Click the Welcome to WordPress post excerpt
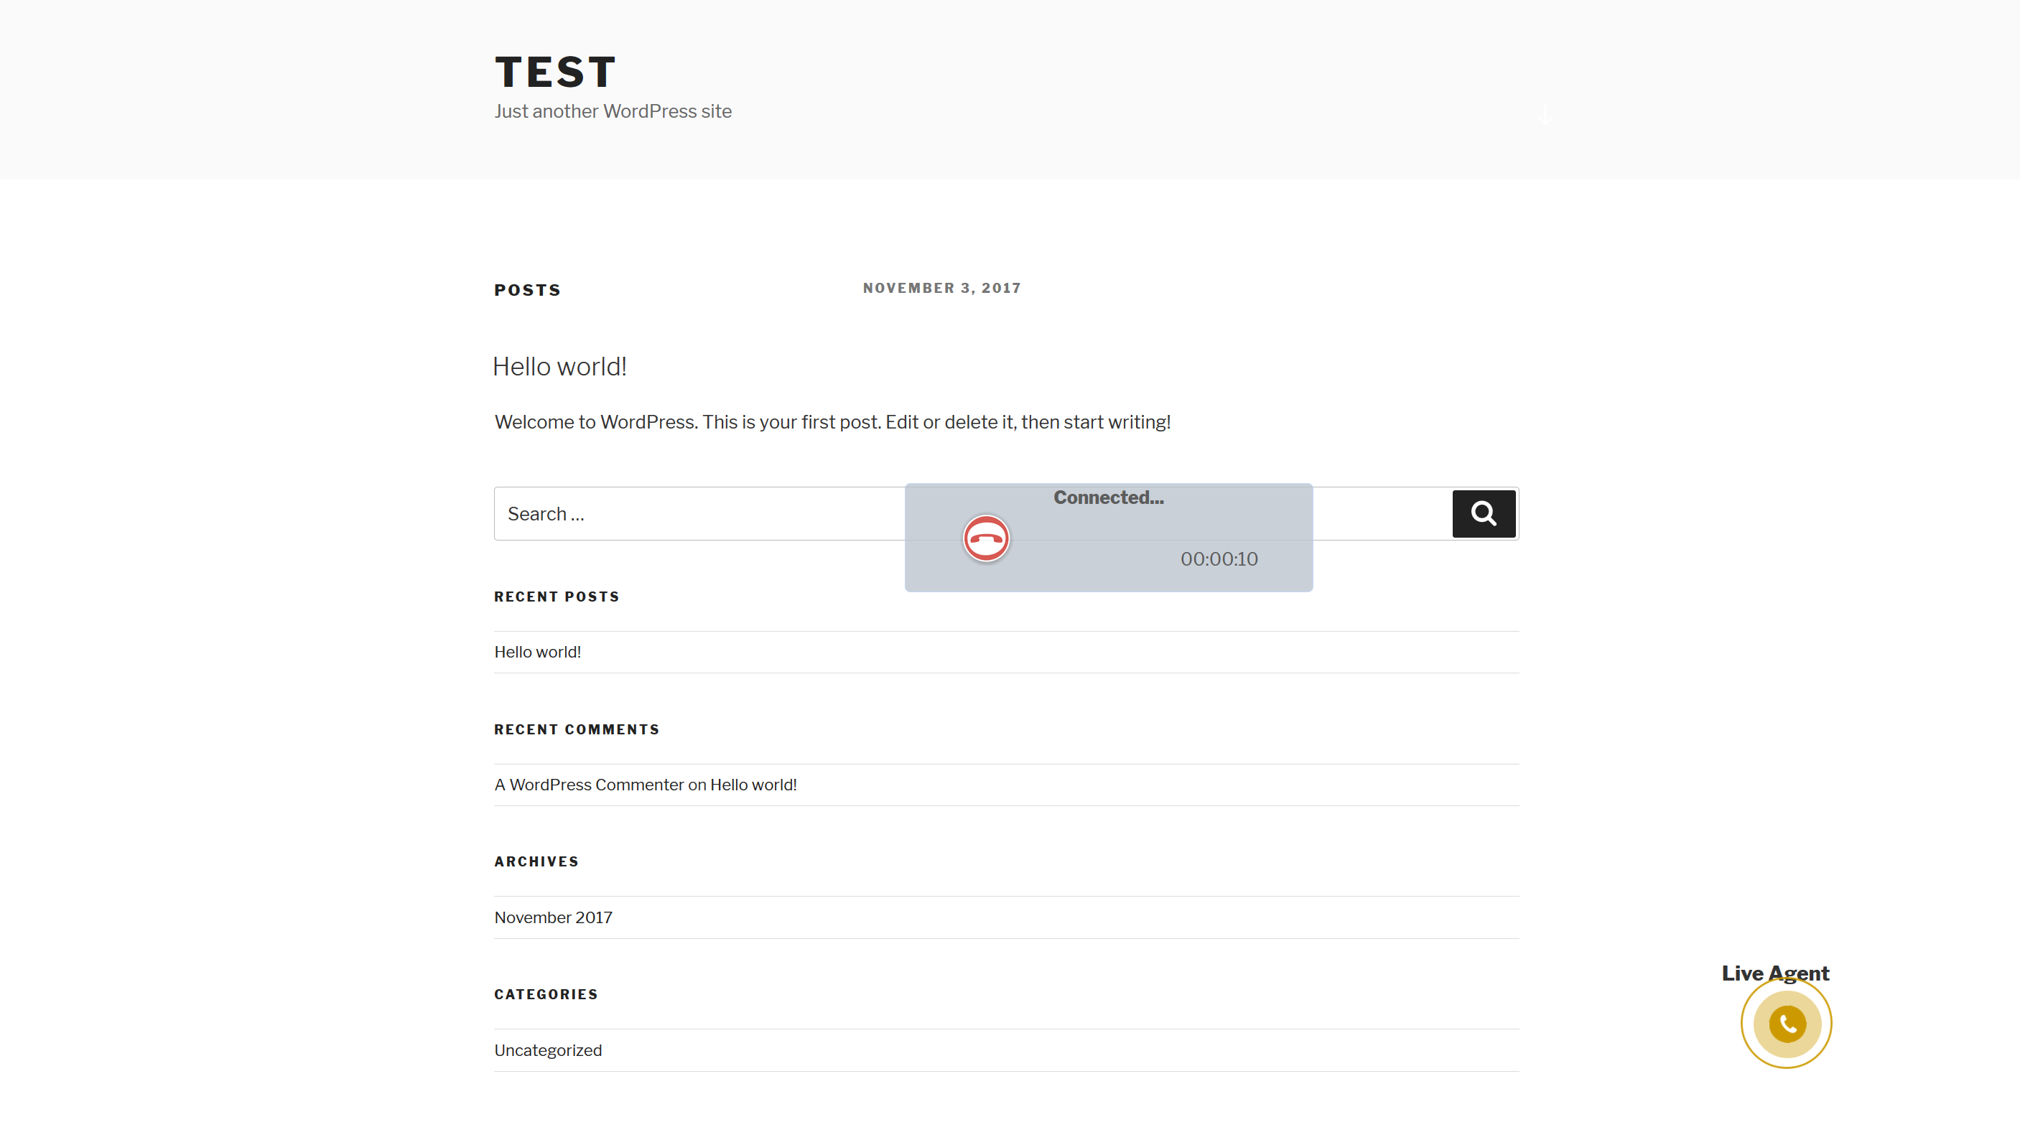 [x=832, y=422]
